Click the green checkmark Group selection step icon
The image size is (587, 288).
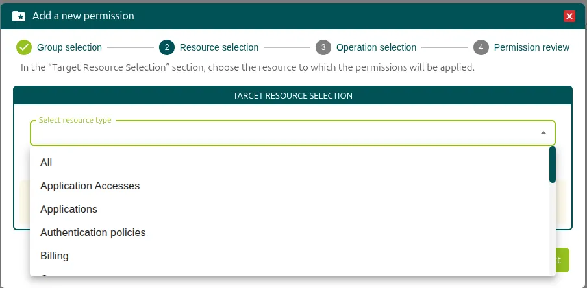[x=24, y=47]
